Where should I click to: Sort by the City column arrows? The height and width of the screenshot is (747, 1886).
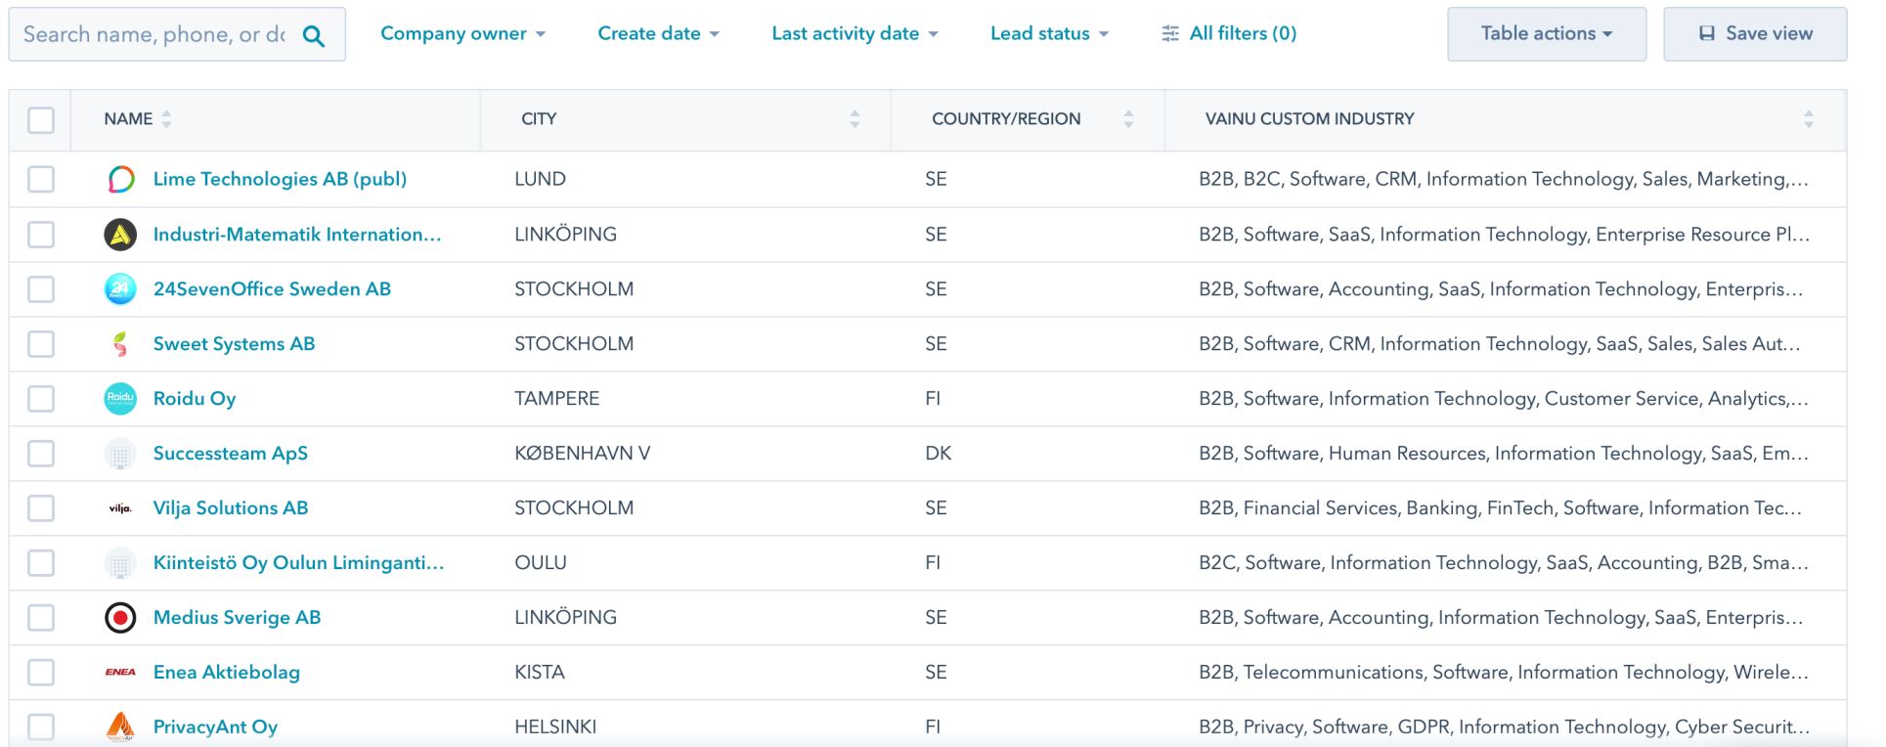(855, 119)
